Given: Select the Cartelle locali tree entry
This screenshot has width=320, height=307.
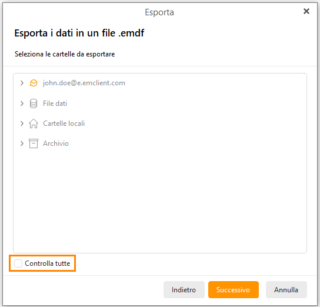Looking at the screenshot, I should [64, 124].
